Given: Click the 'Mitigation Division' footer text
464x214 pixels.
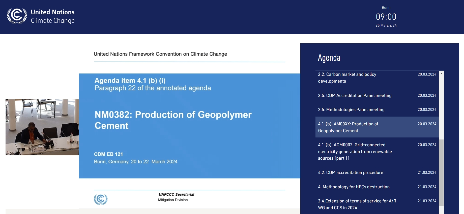Looking at the screenshot, I should pos(173,200).
